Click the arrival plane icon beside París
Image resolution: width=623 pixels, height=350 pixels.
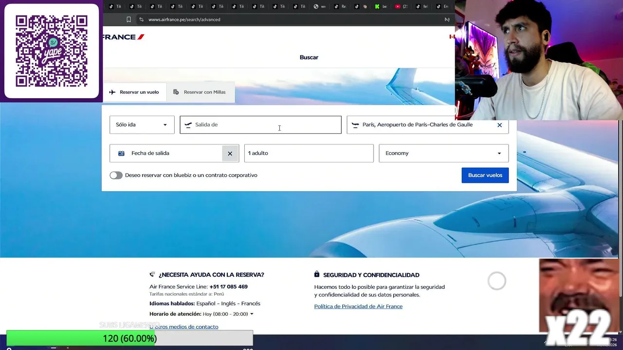pyautogui.click(x=355, y=125)
